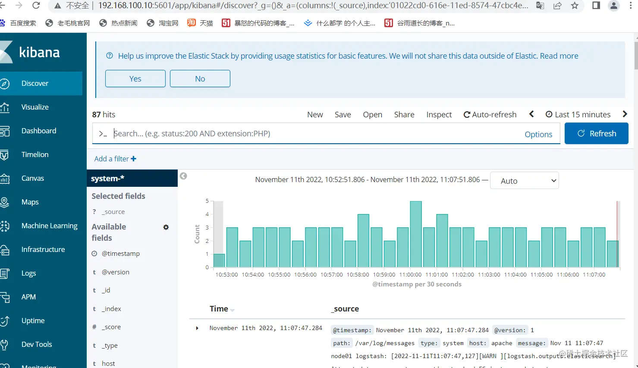638x368 pixels.
Task: Go to previous time range arrow
Action: point(531,114)
